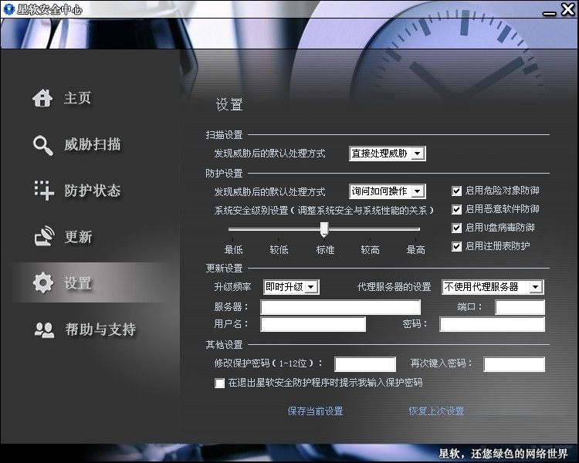Close the 星软安全中心 window
The height and width of the screenshot is (463, 579).
click(x=568, y=8)
